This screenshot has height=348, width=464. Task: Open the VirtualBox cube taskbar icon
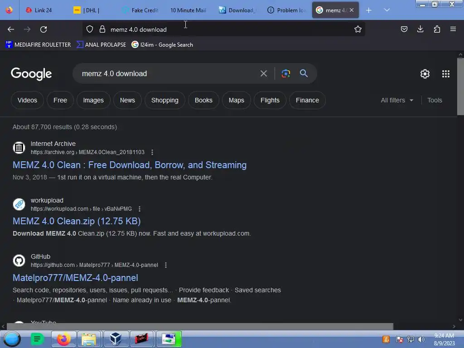point(116,339)
